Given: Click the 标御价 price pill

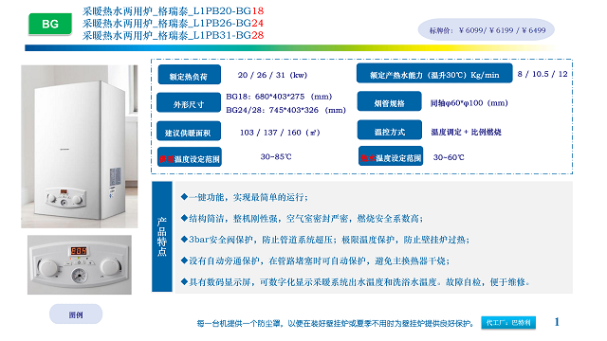Looking at the screenshot, I should tap(487, 30).
